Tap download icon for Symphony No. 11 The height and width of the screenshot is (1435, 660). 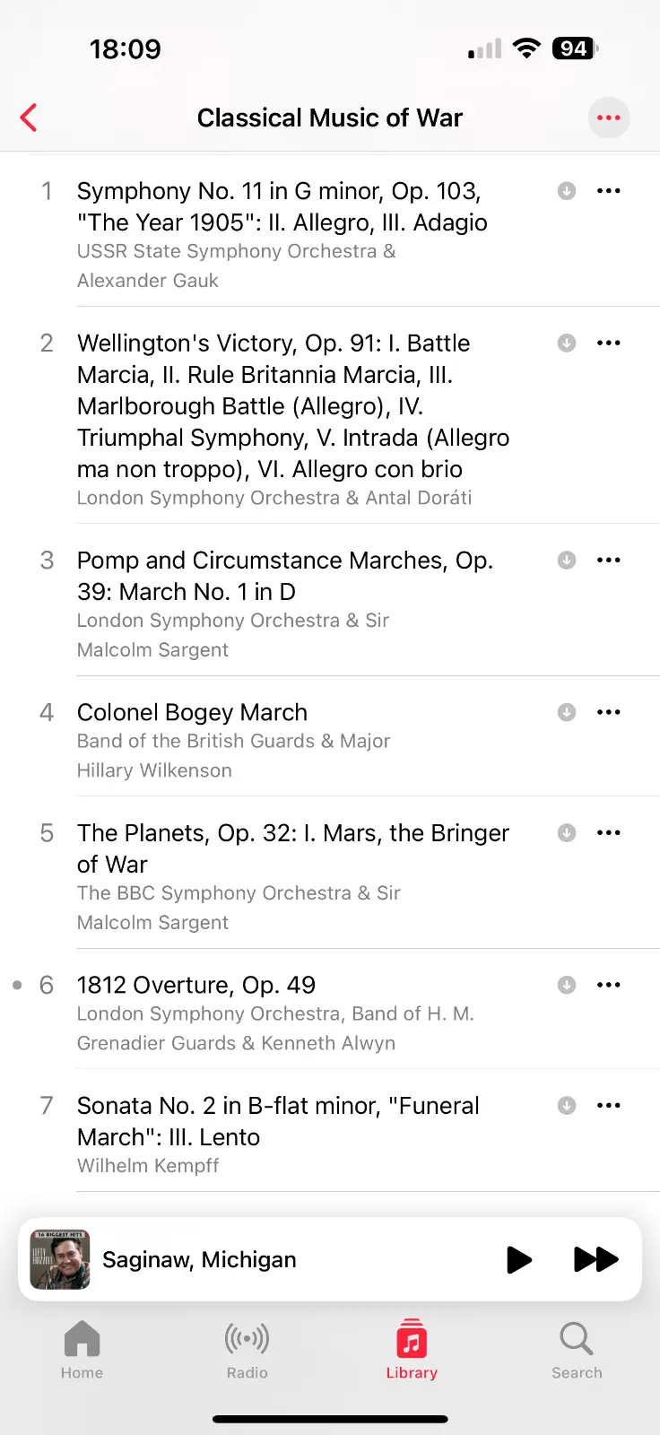coord(567,191)
